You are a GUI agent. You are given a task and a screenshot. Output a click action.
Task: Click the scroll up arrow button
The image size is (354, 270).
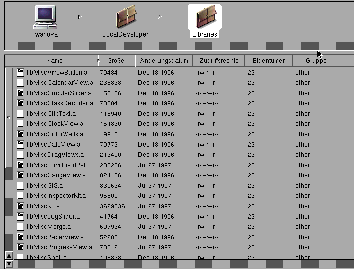(x=9, y=255)
